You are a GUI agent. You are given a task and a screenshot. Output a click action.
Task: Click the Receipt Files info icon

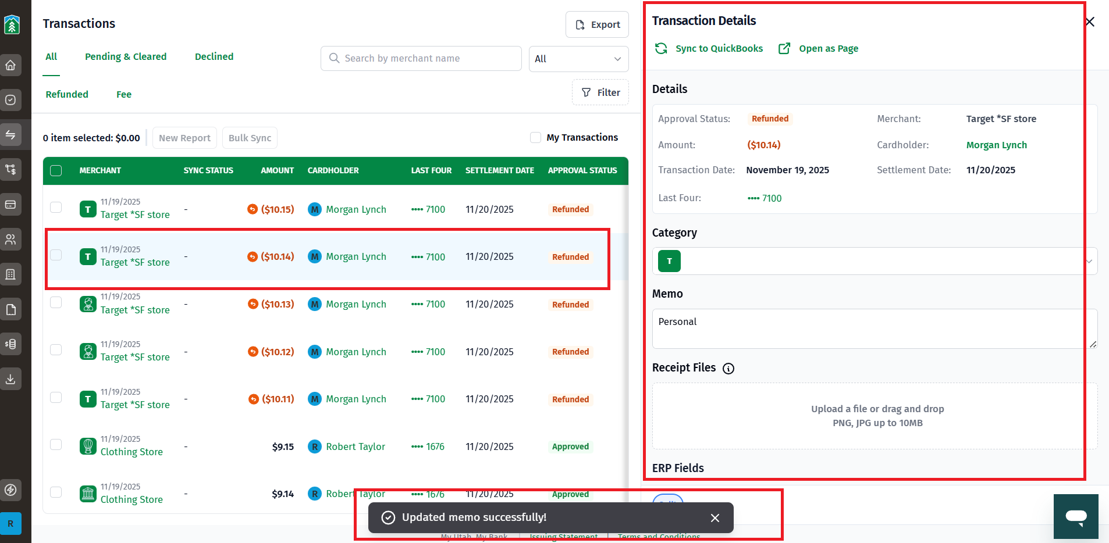pyautogui.click(x=728, y=369)
